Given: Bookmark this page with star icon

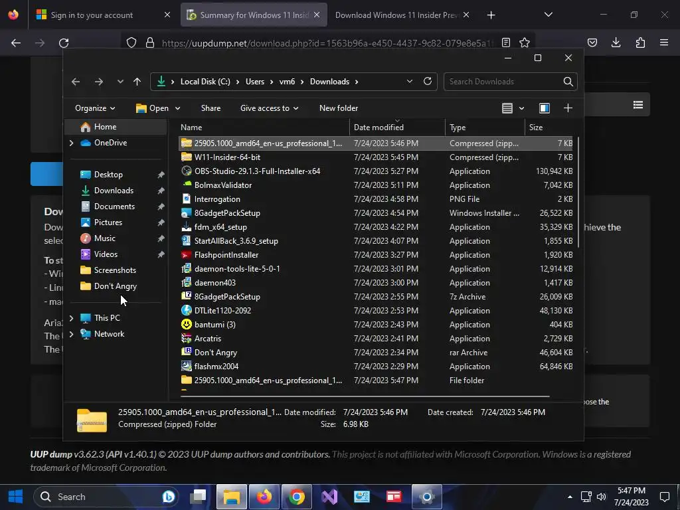Looking at the screenshot, I should click(x=525, y=42).
